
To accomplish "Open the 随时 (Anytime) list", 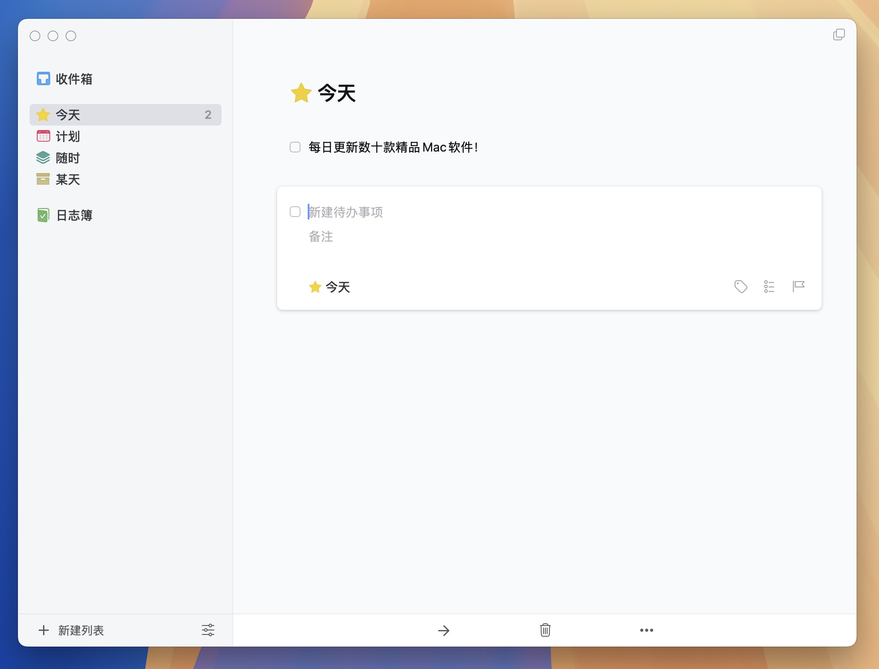I will pos(67,158).
